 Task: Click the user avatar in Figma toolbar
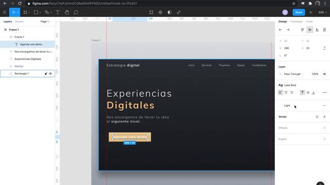pyautogui.click(x=285, y=12)
